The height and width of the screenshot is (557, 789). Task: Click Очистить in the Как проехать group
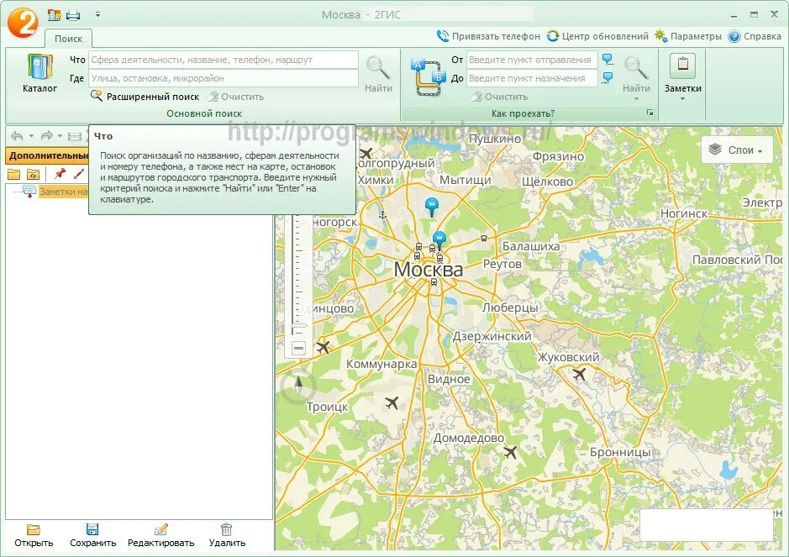(x=499, y=97)
